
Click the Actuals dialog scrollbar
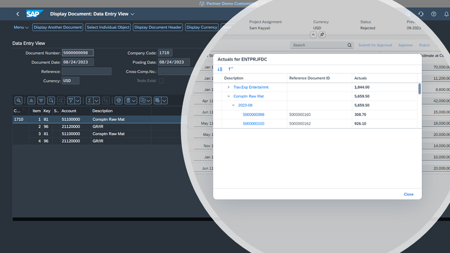[419, 89]
